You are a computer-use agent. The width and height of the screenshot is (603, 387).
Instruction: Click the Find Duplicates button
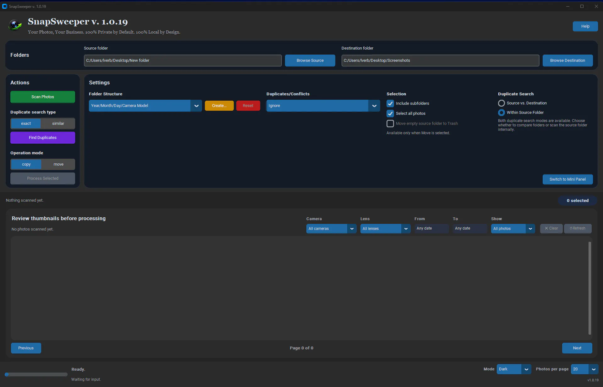[x=43, y=138]
